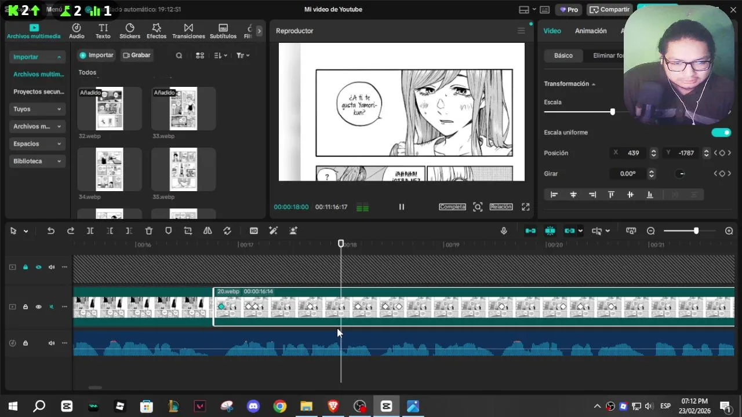Open the media sort options dropdown
The width and height of the screenshot is (742, 417).
click(220, 56)
